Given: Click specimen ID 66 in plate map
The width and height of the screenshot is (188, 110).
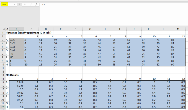Looking at the screenshot, I should point(134,65).
